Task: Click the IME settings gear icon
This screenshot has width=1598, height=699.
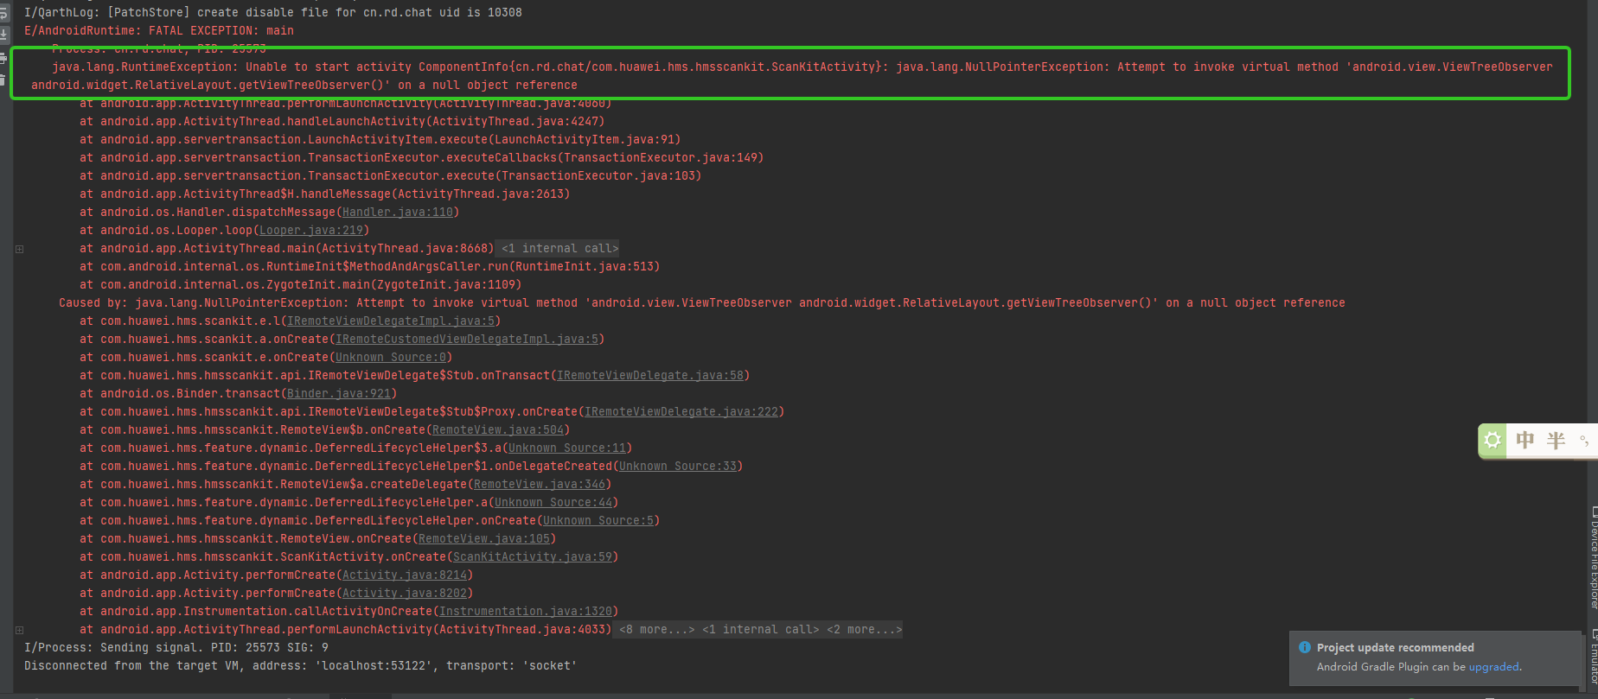Action: [1493, 441]
